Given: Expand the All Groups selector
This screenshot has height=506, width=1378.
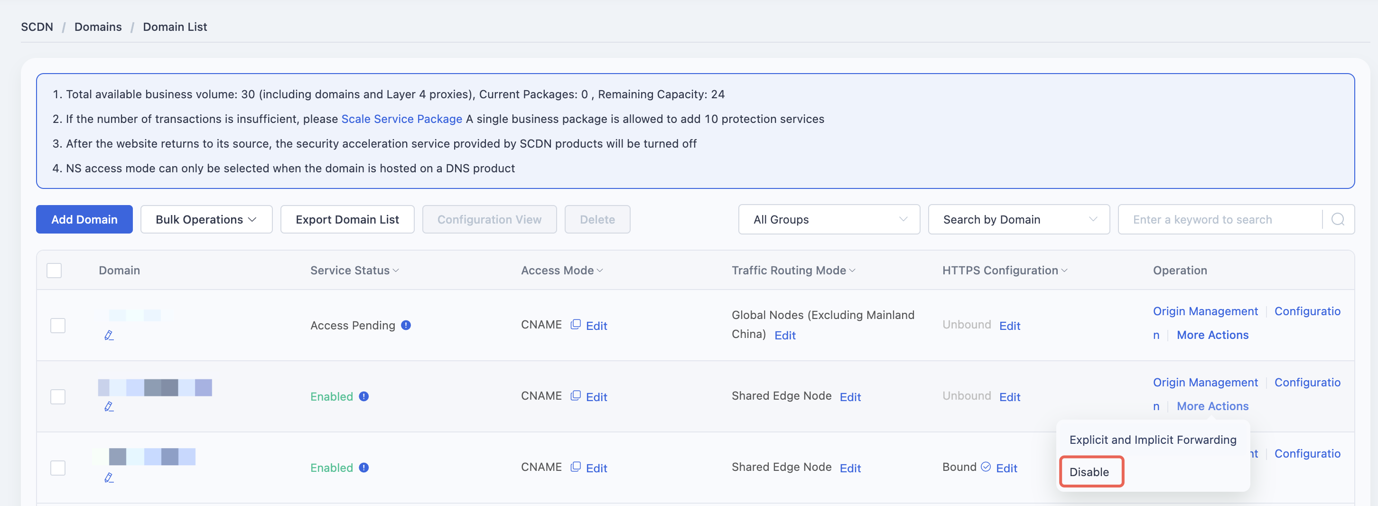Looking at the screenshot, I should [x=829, y=219].
